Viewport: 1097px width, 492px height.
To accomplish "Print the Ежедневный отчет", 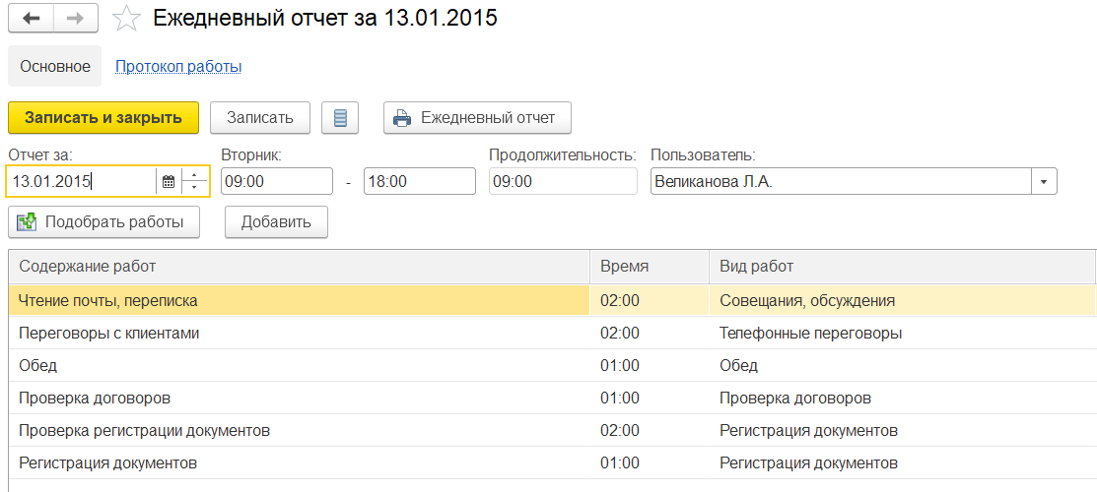I will click(x=477, y=118).
